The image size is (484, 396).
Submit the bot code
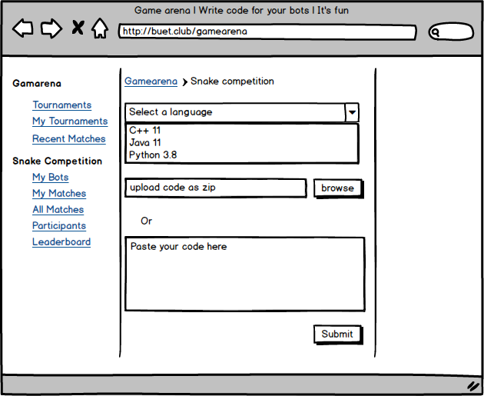coord(337,334)
